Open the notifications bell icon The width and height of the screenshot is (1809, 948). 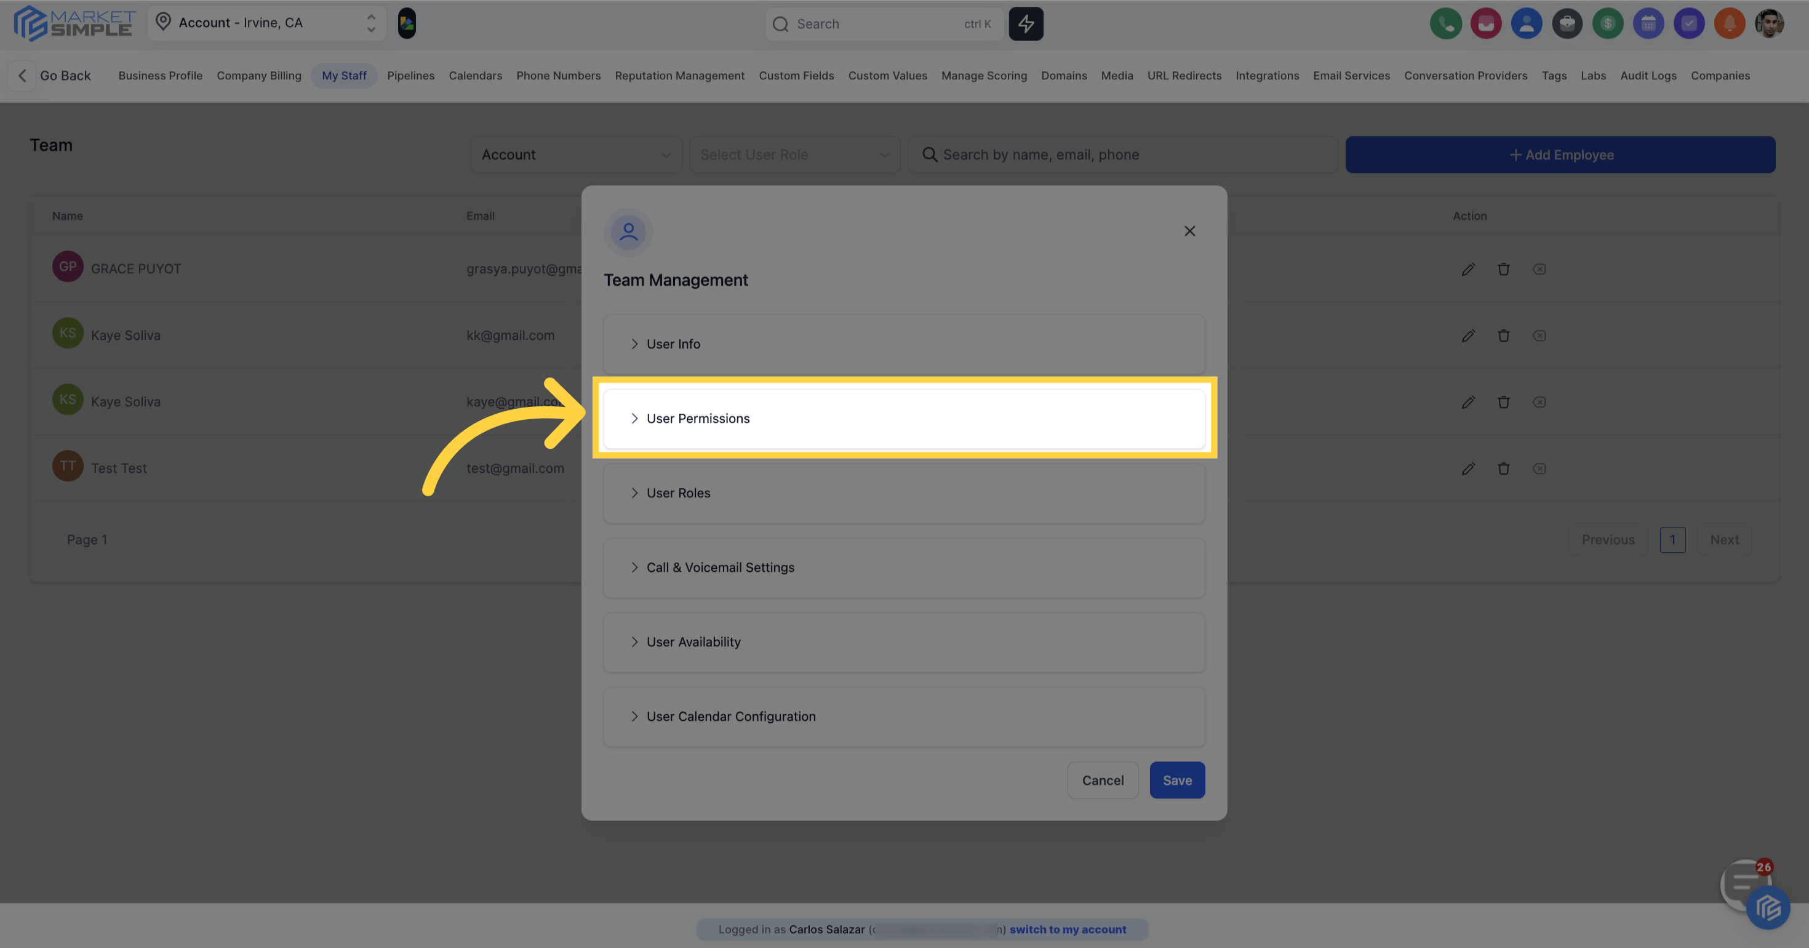click(x=1730, y=23)
